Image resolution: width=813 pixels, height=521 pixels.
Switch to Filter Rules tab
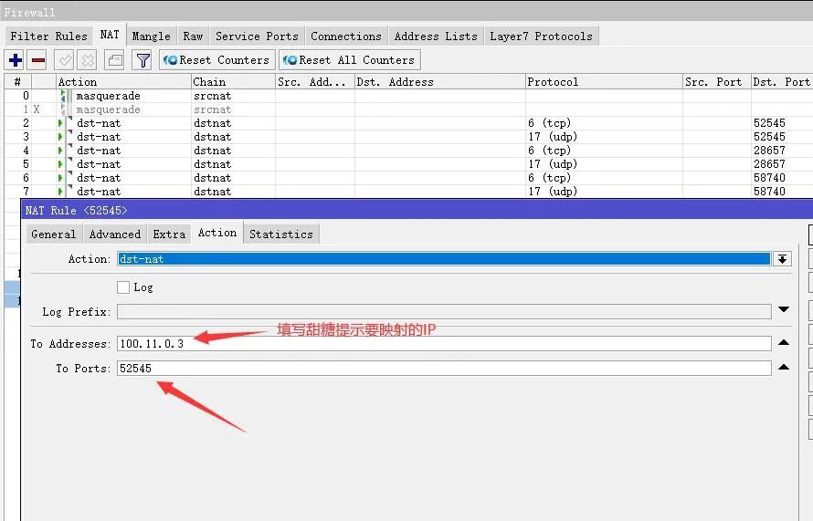(48, 36)
